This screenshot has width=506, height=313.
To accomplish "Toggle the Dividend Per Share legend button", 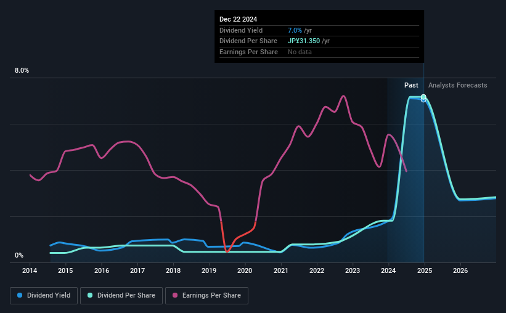I will [x=121, y=296].
